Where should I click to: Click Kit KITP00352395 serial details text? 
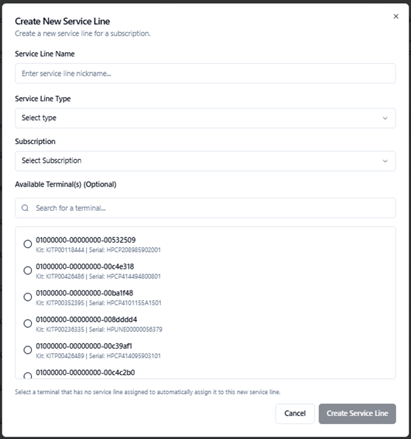(98, 303)
